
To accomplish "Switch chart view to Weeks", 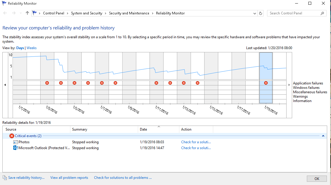I will click(32, 48).
